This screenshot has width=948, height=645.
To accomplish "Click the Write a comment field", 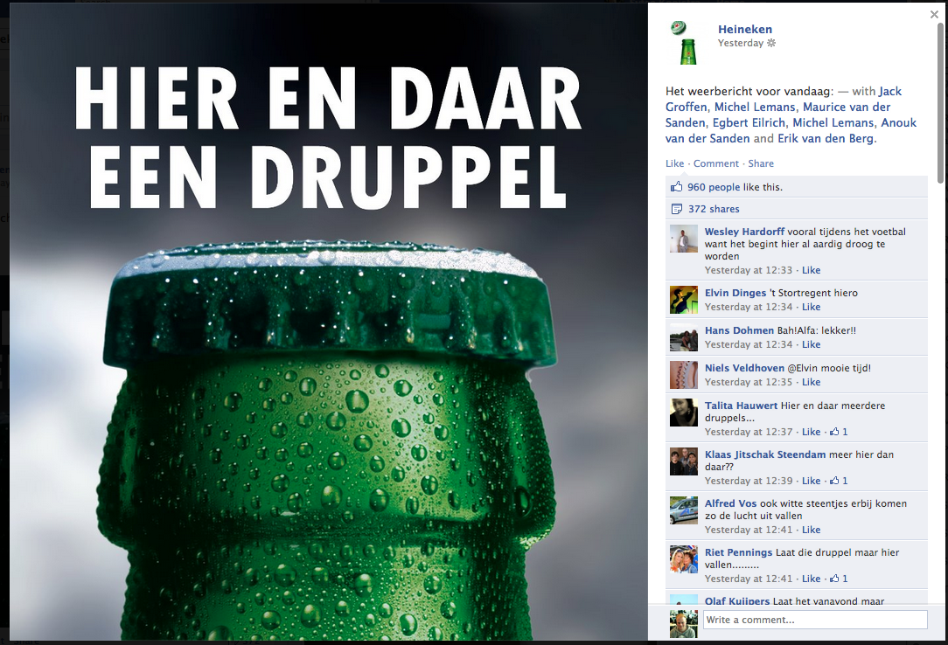I will [x=815, y=620].
